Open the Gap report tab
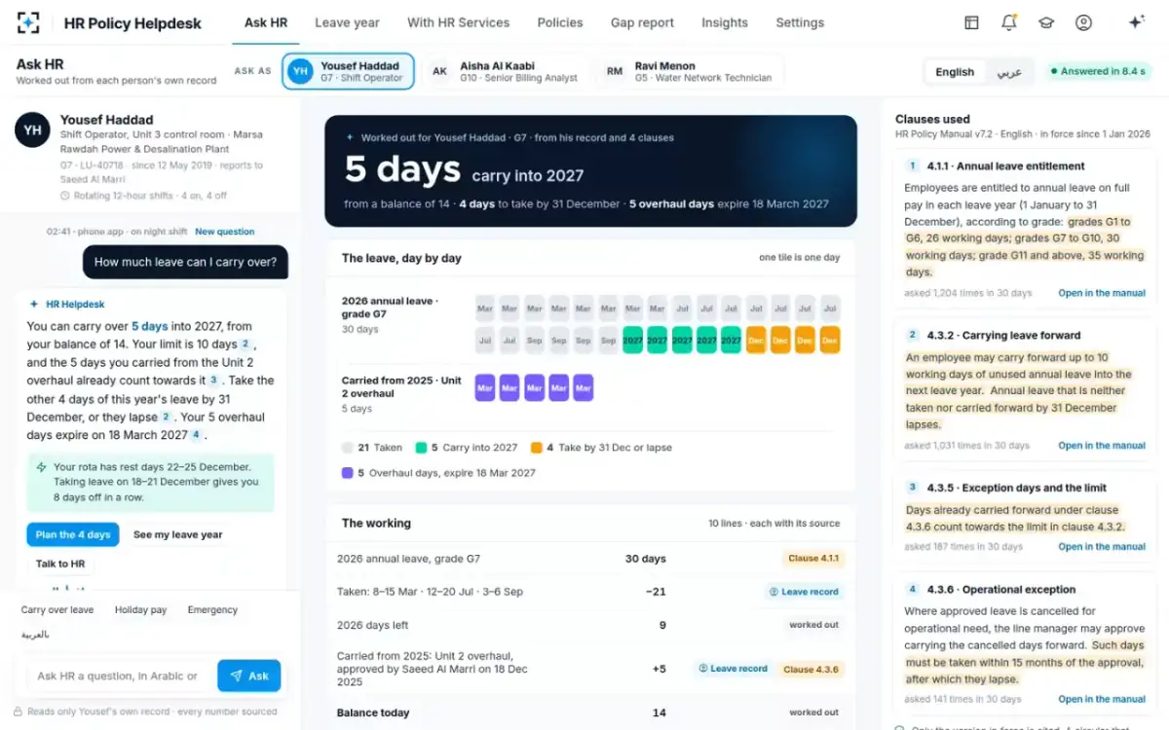1169x730 pixels. [642, 22]
